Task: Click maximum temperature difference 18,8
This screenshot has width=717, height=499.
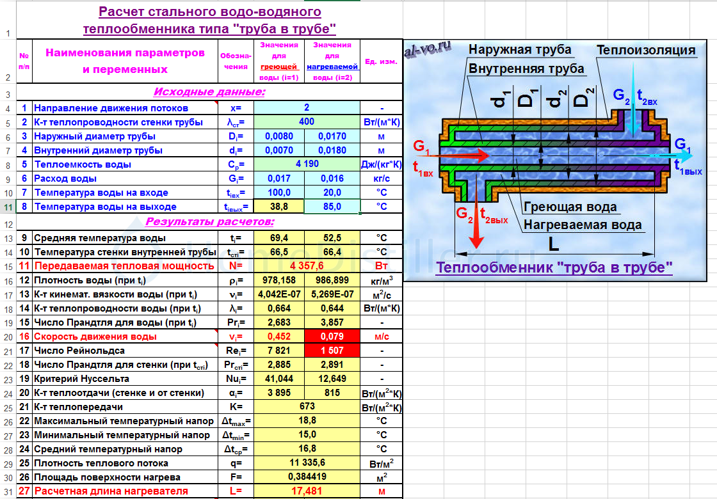Action: (x=307, y=420)
